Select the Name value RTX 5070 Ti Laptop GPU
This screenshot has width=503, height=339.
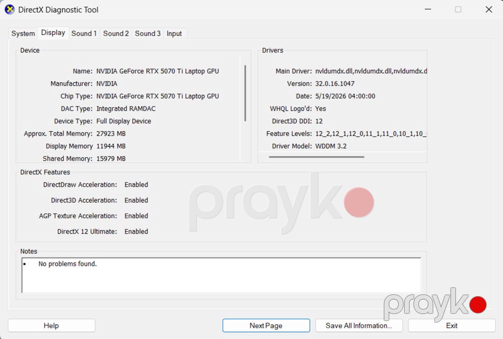157,71
